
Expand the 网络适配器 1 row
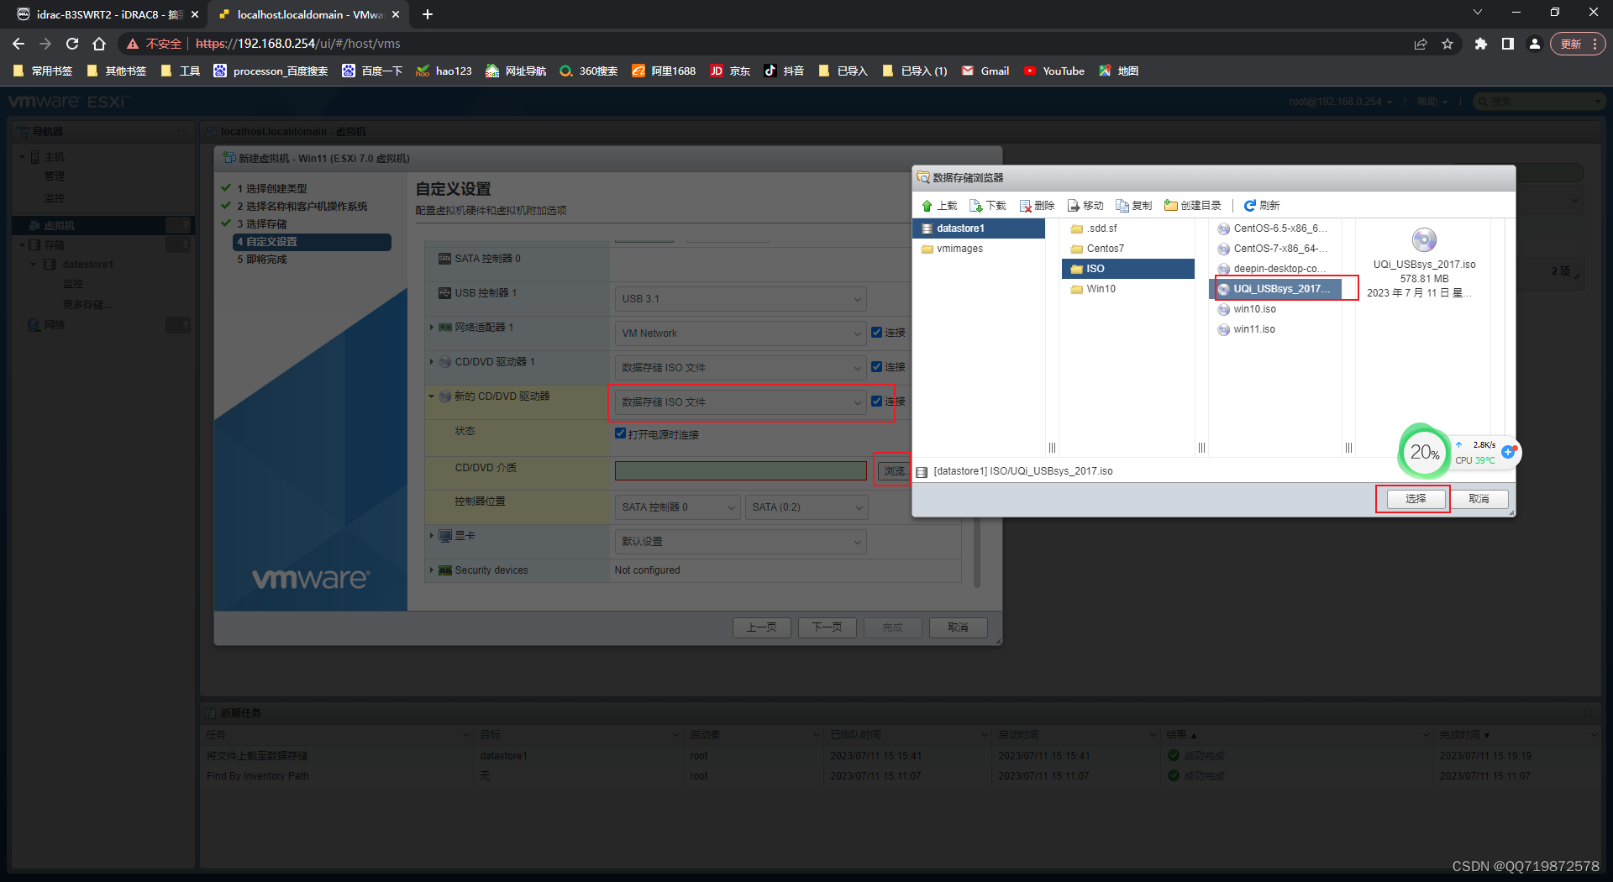coord(432,327)
